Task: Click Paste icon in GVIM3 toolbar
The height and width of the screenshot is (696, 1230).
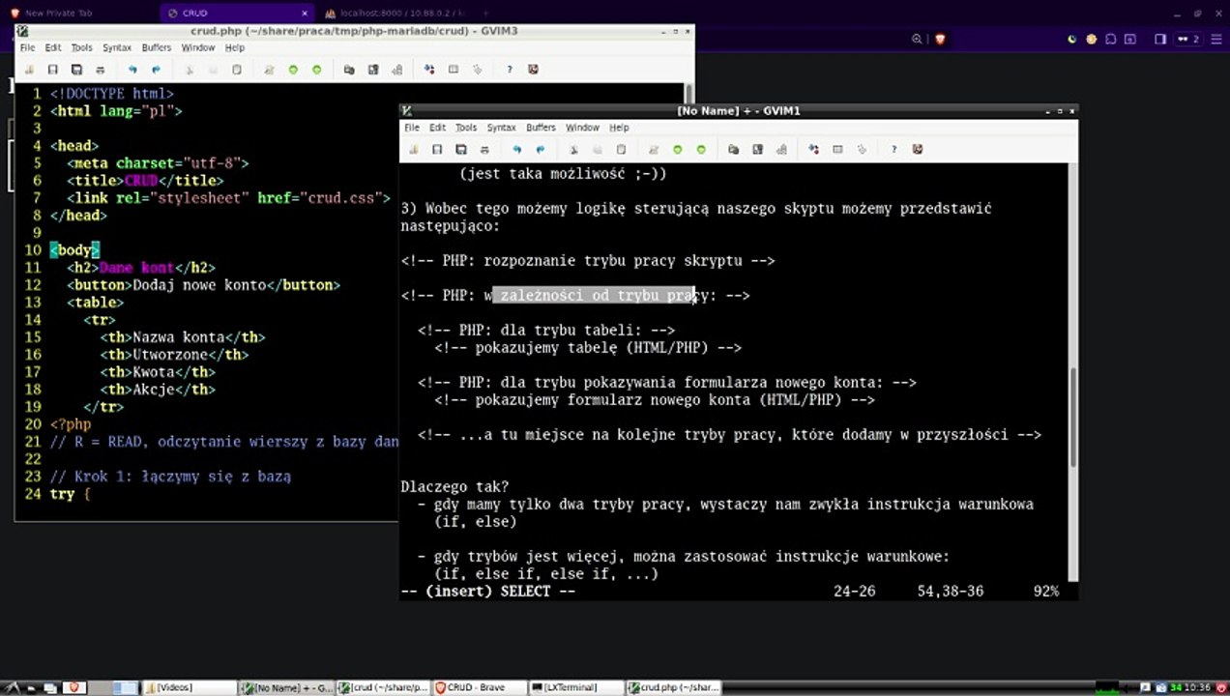Action: pos(237,70)
